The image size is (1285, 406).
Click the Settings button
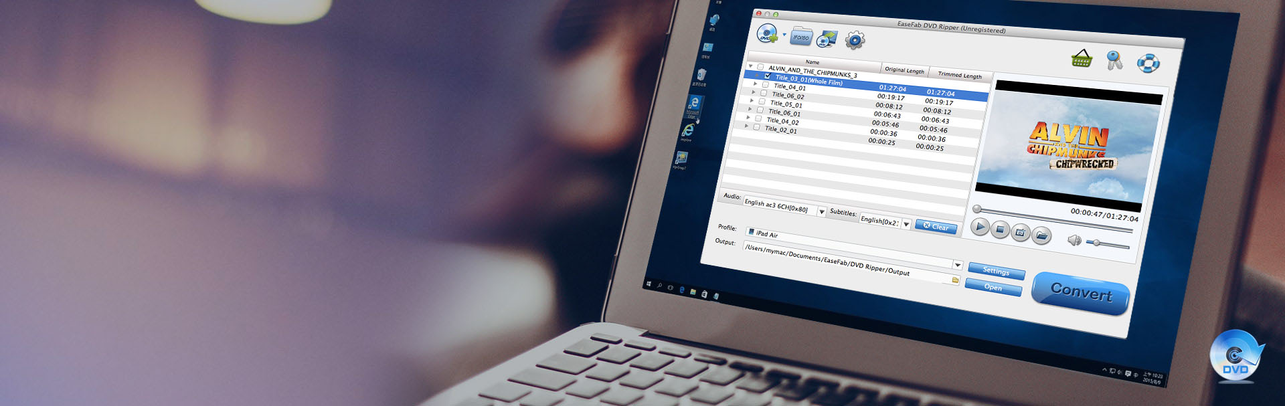tap(997, 271)
